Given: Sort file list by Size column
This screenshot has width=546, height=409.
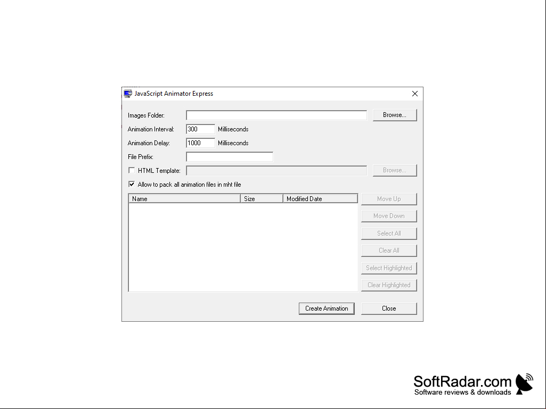Looking at the screenshot, I should [262, 198].
